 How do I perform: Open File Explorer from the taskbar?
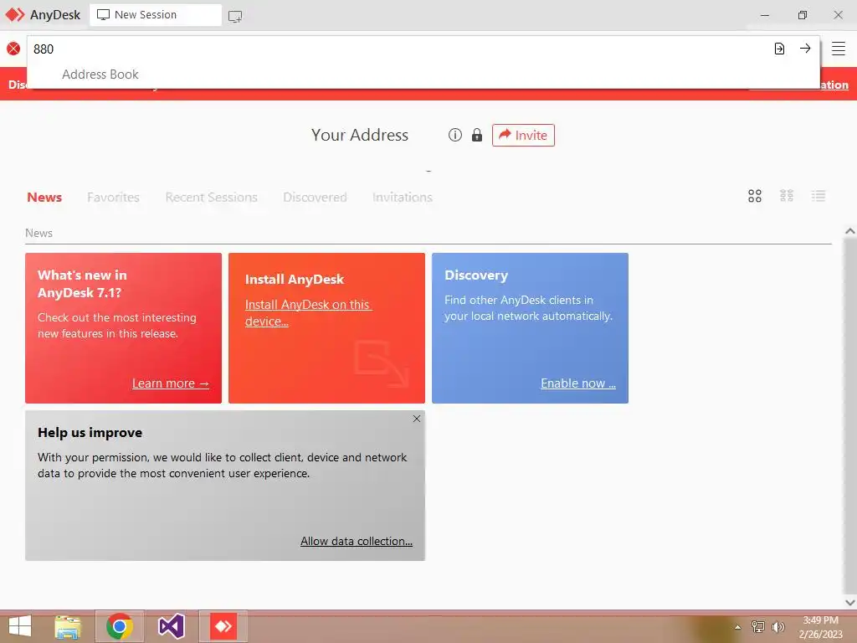(x=68, y=626)
